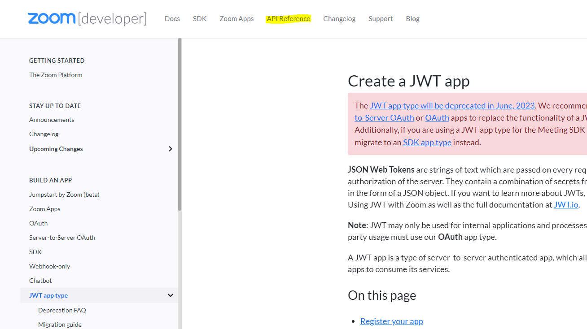Open Jumpstart by Zoom (beta) page

pos(64,195)
